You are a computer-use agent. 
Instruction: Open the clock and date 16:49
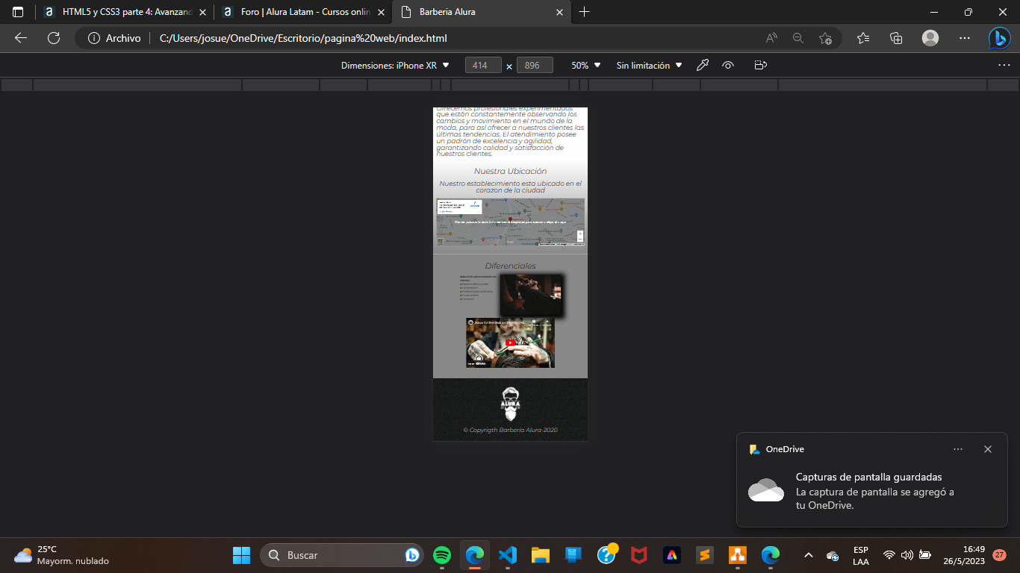click(x=963, y=555)
